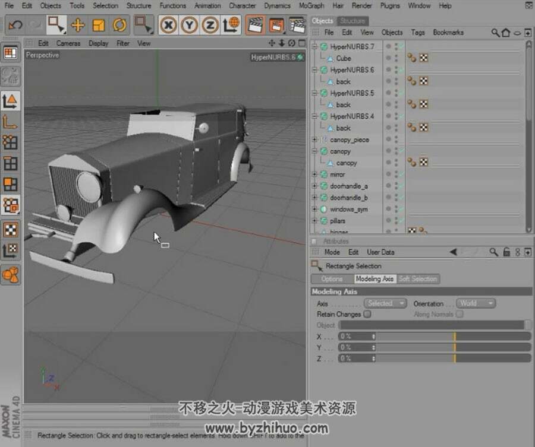Click the orange spheres icon in sidebar

[11, 275]
